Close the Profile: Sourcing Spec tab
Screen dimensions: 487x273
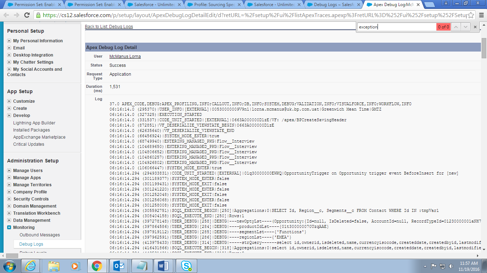pos(239,5)
